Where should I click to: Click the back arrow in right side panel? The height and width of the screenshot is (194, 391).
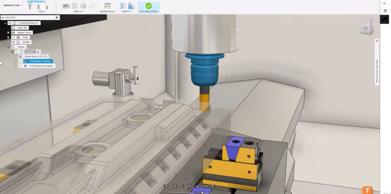384,3
